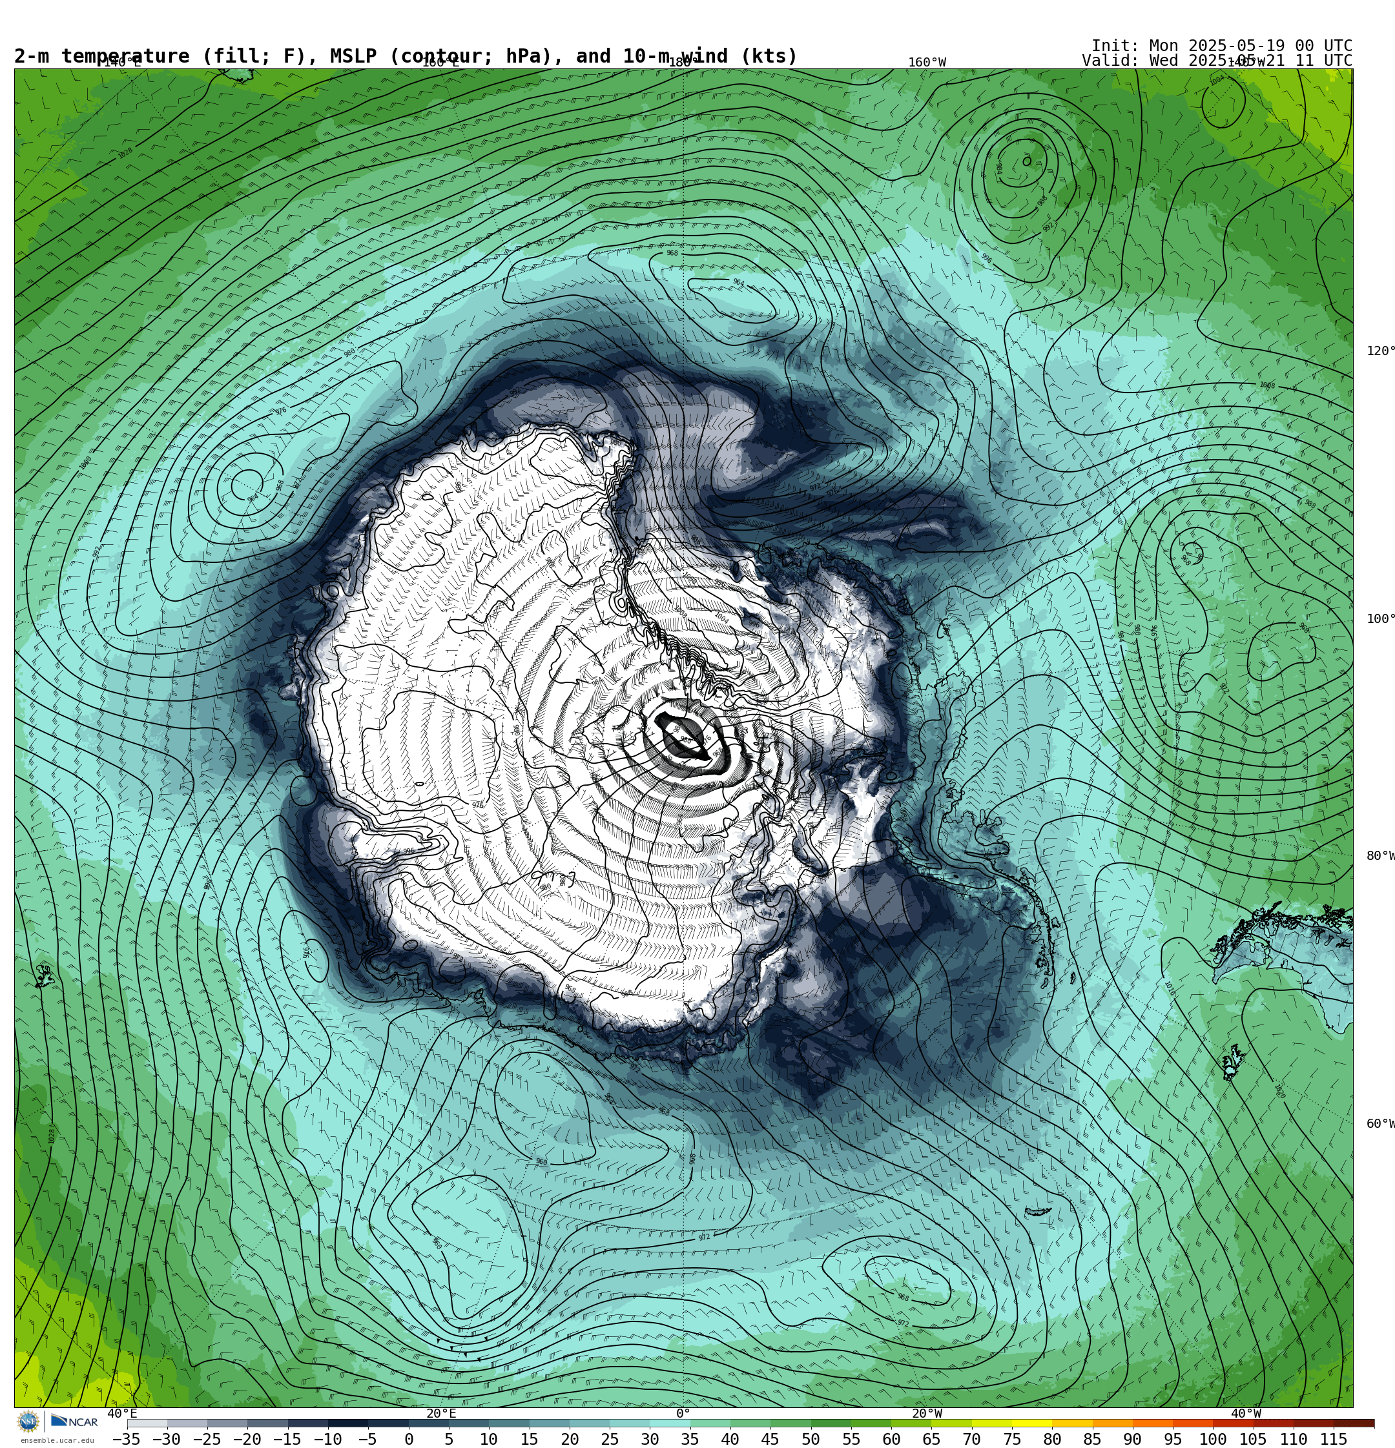Pick the light gray swatch between -35 and -30

click(147, 1423)
